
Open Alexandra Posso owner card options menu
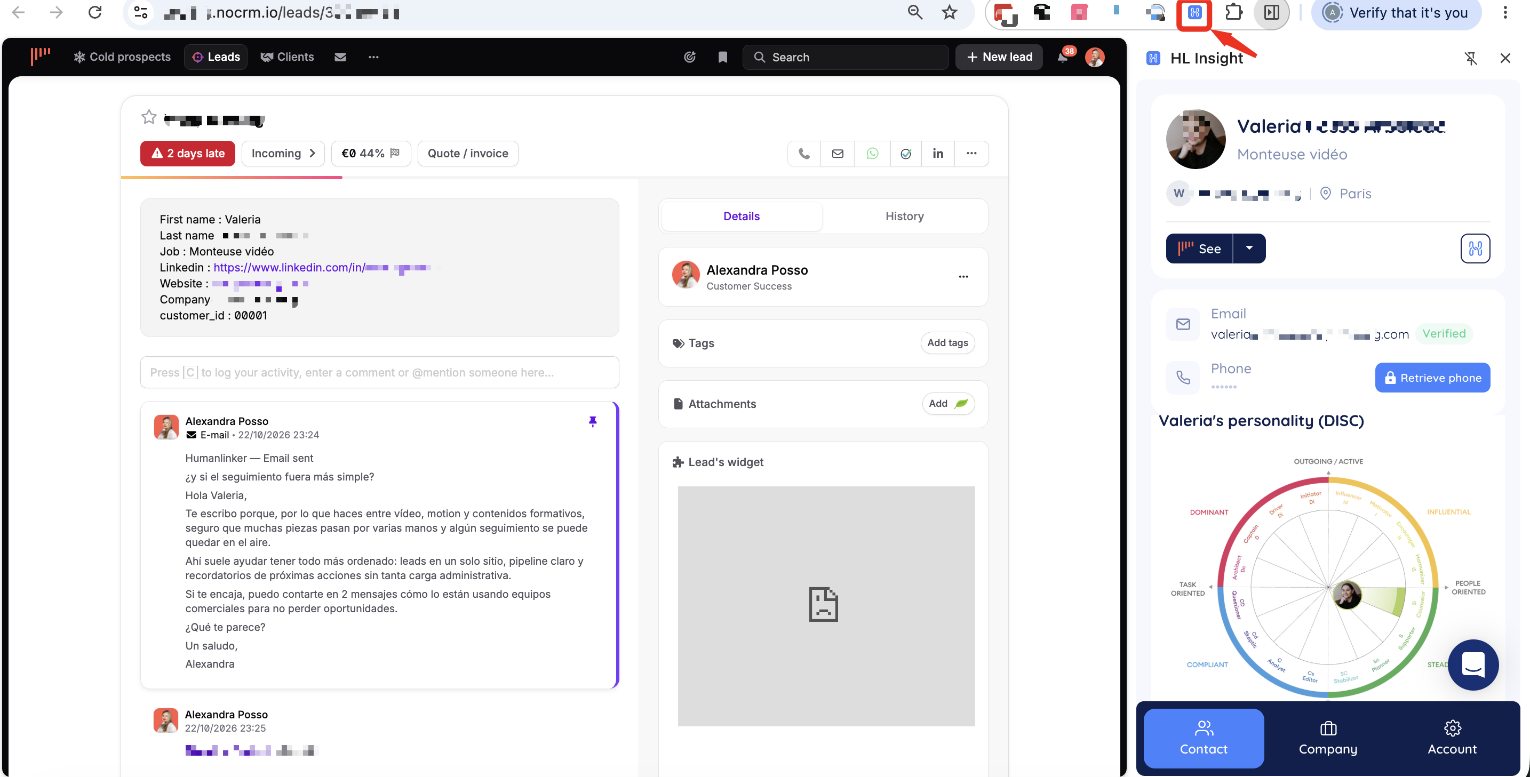tap(963, 277)
